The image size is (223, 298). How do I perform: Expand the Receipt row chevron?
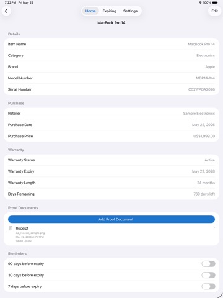pyautogui.click(x=214, y=228)
